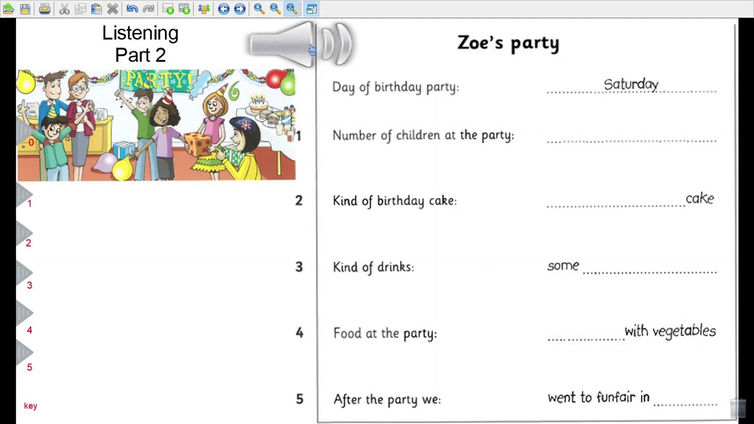
Task: Play audio with the speaker icon
Action: pyautogui.click(x=301, y=44)
